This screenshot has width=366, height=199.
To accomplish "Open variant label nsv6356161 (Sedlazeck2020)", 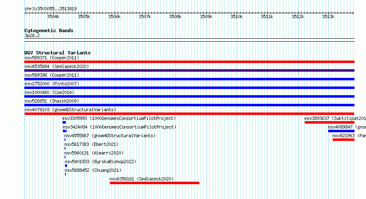I will click(x=142, y=179).
